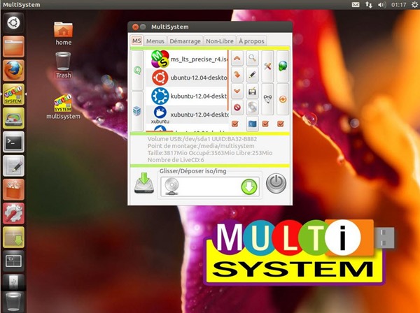The width and height of the screenshot is (420, 313).
Task: Click the install-to-drive green arrow icon
Action: click(x=144, y=183)
